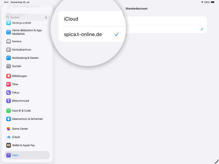The width and height of the screenshot is (219, 164).
Task: Open Kontrollzentrum icon in sidebar
Action: pos(9,50)
